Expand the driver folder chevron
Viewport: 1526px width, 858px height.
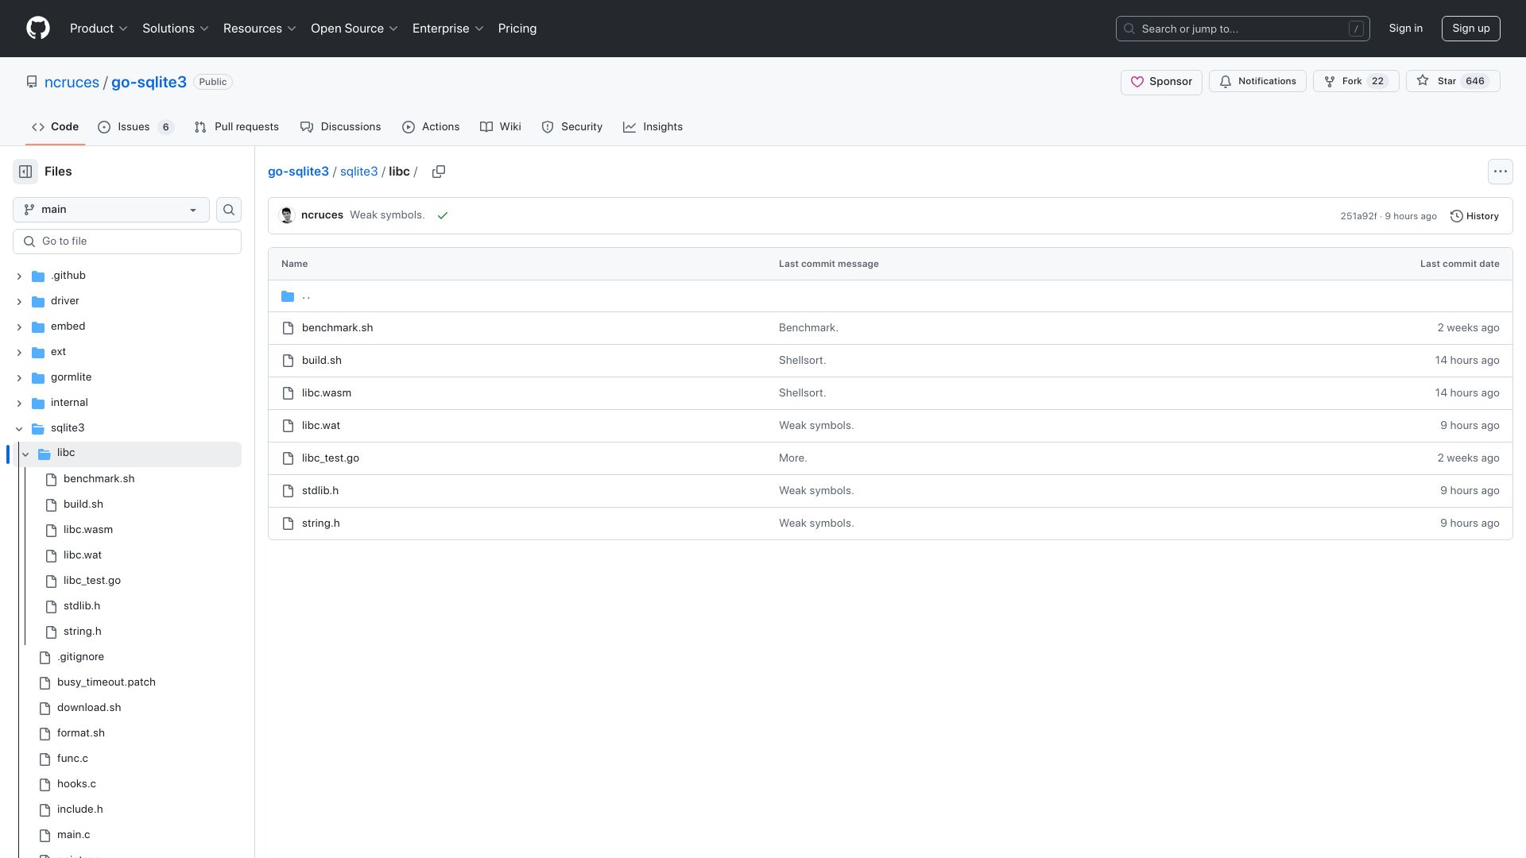[x=19, y=302]
